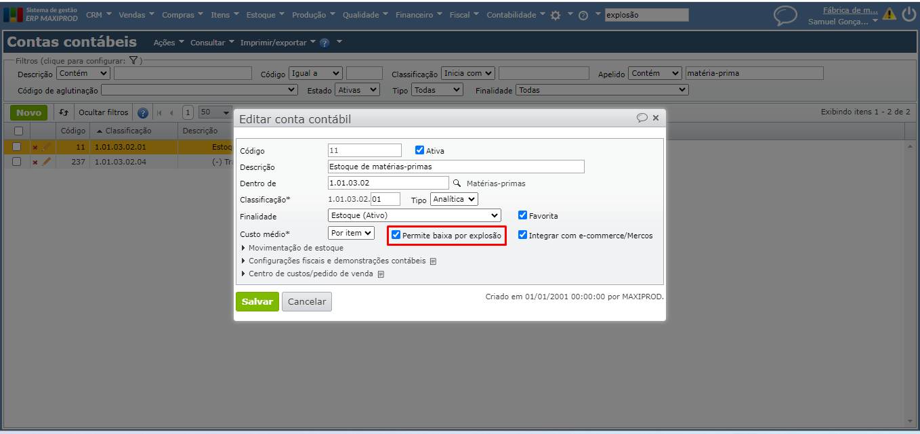Click note icon beside Configurações fiscais
The height and width of the screenshot is (434, 920).
coord(433,261)
